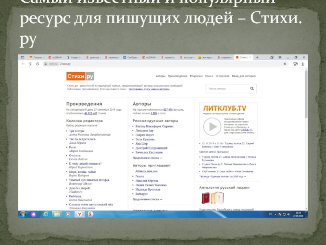Open author Николай Юргель
Viewport: 326px width, 245px height.
coord(147,181)
